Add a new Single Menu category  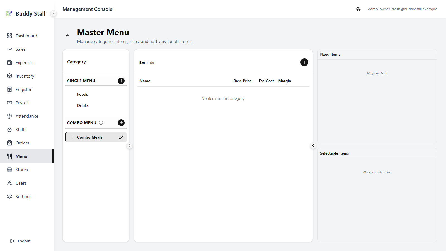[121, 81]
